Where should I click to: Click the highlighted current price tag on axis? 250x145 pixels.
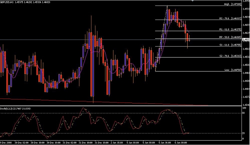pyautogui.click(x=246, y=39)
